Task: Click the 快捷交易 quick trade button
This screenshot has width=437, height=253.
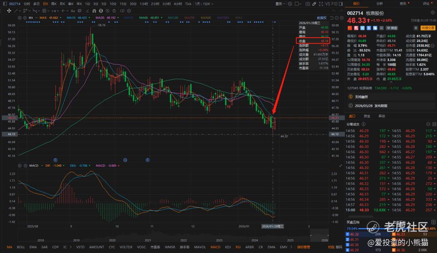Action: pos(428,28)
